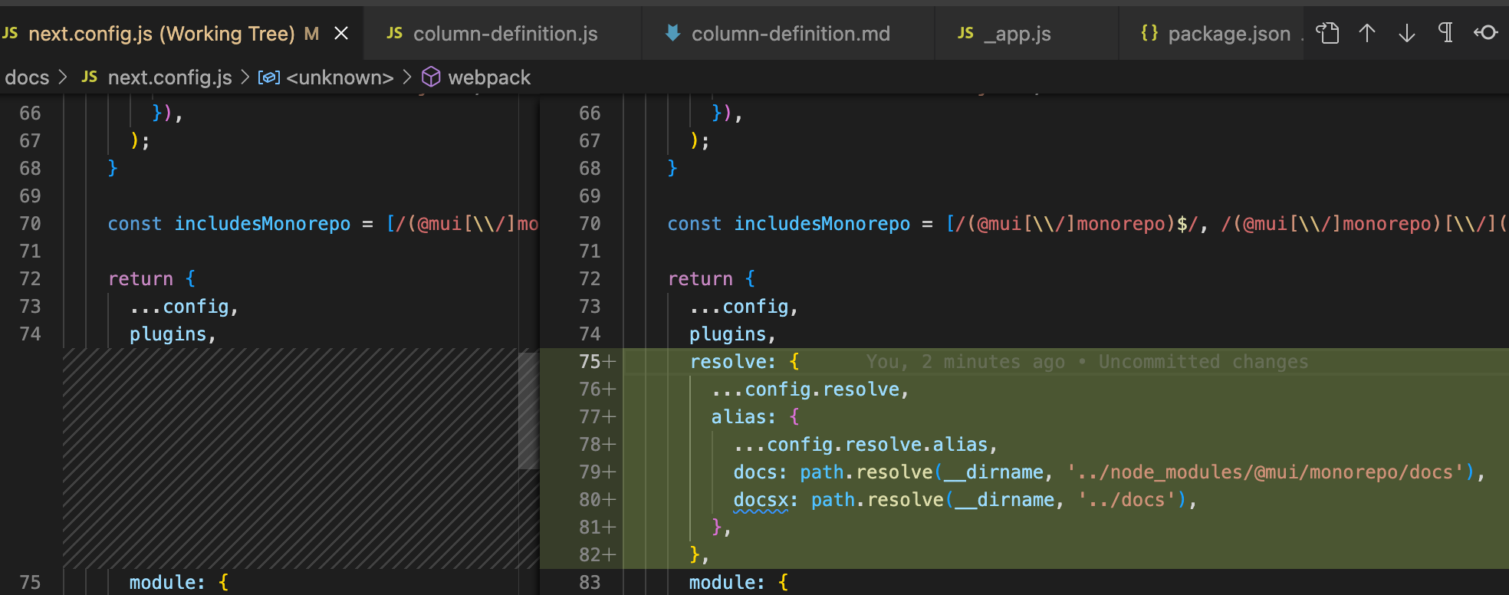Click the Open File icon in editor toolbar
The image size is (1509, 595).
pyautogui.click(x=1327, y=33)
